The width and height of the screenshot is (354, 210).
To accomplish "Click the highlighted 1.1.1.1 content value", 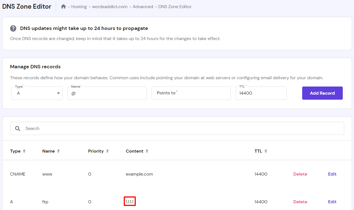I will 129,202.
